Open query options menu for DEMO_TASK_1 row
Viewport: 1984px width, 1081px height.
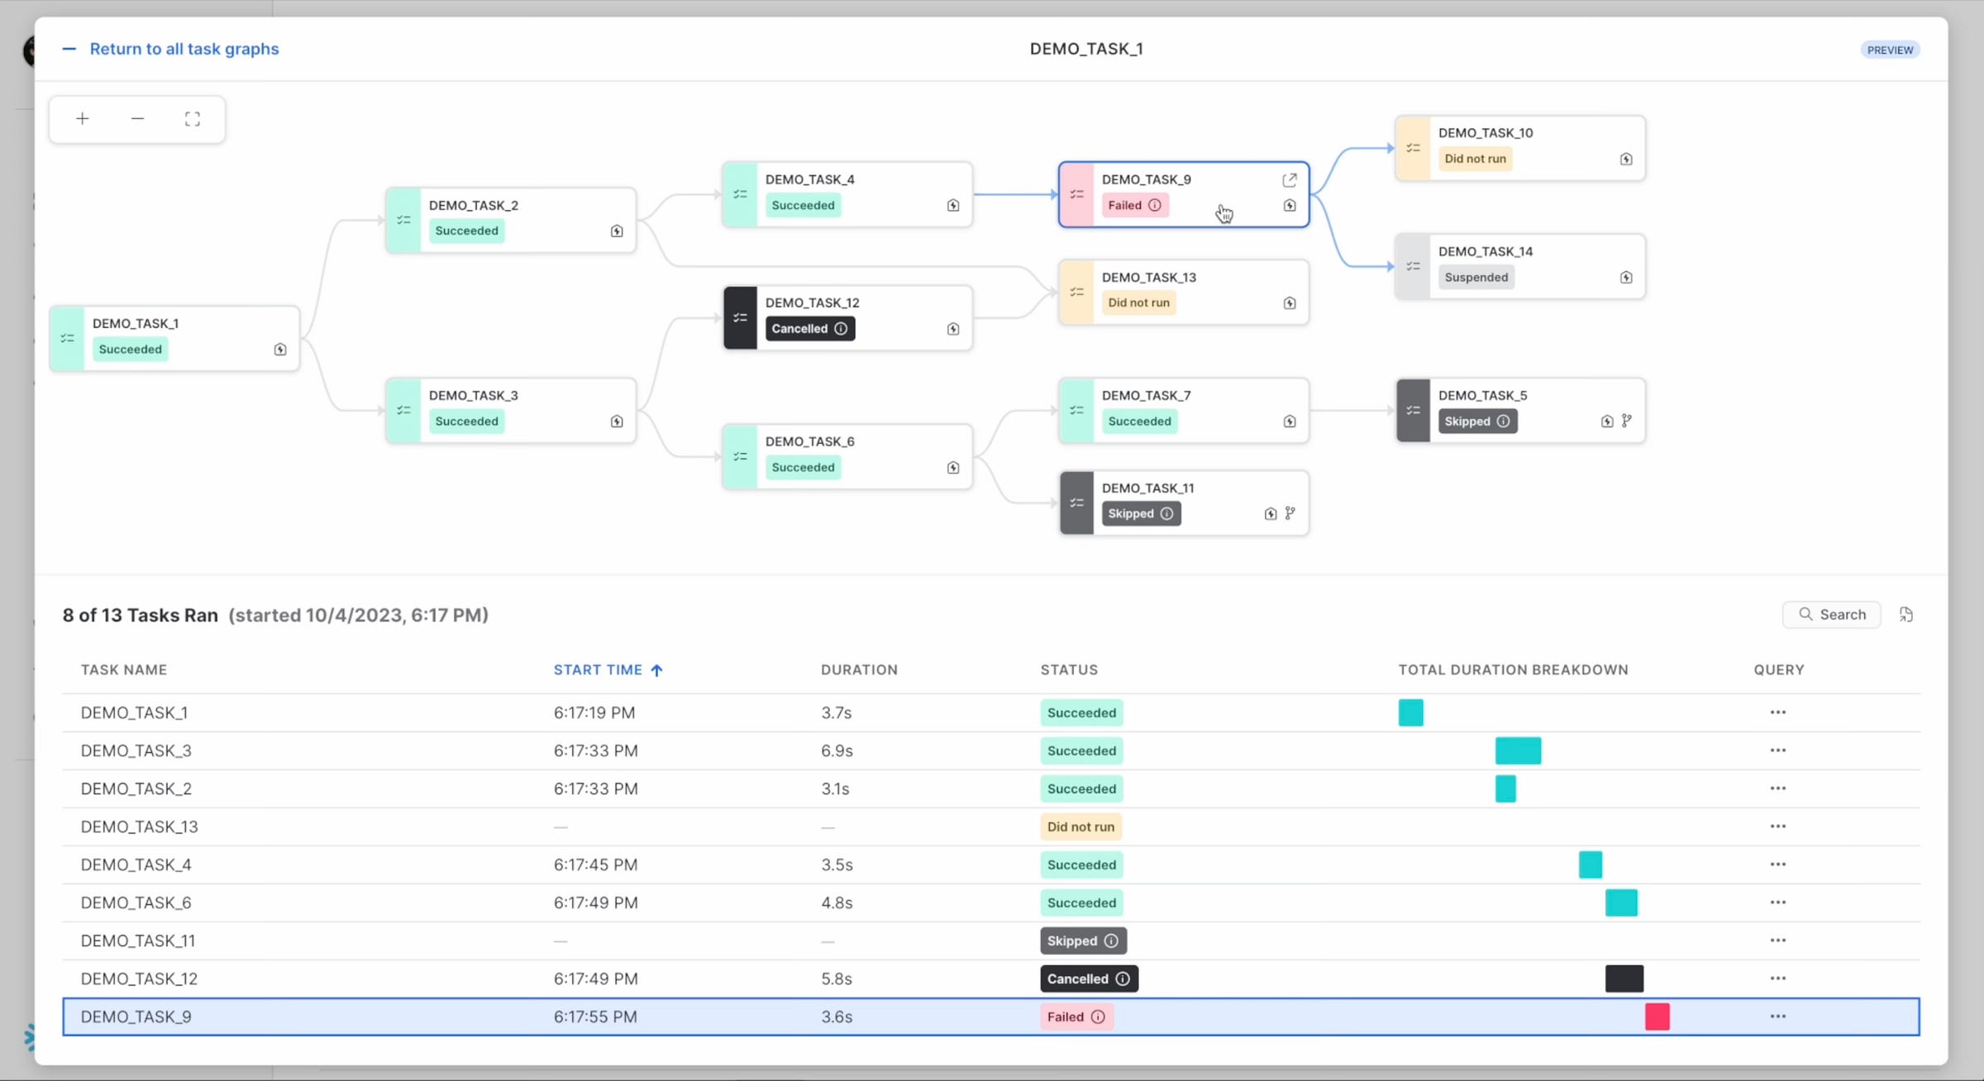(x=1778, y=712)
